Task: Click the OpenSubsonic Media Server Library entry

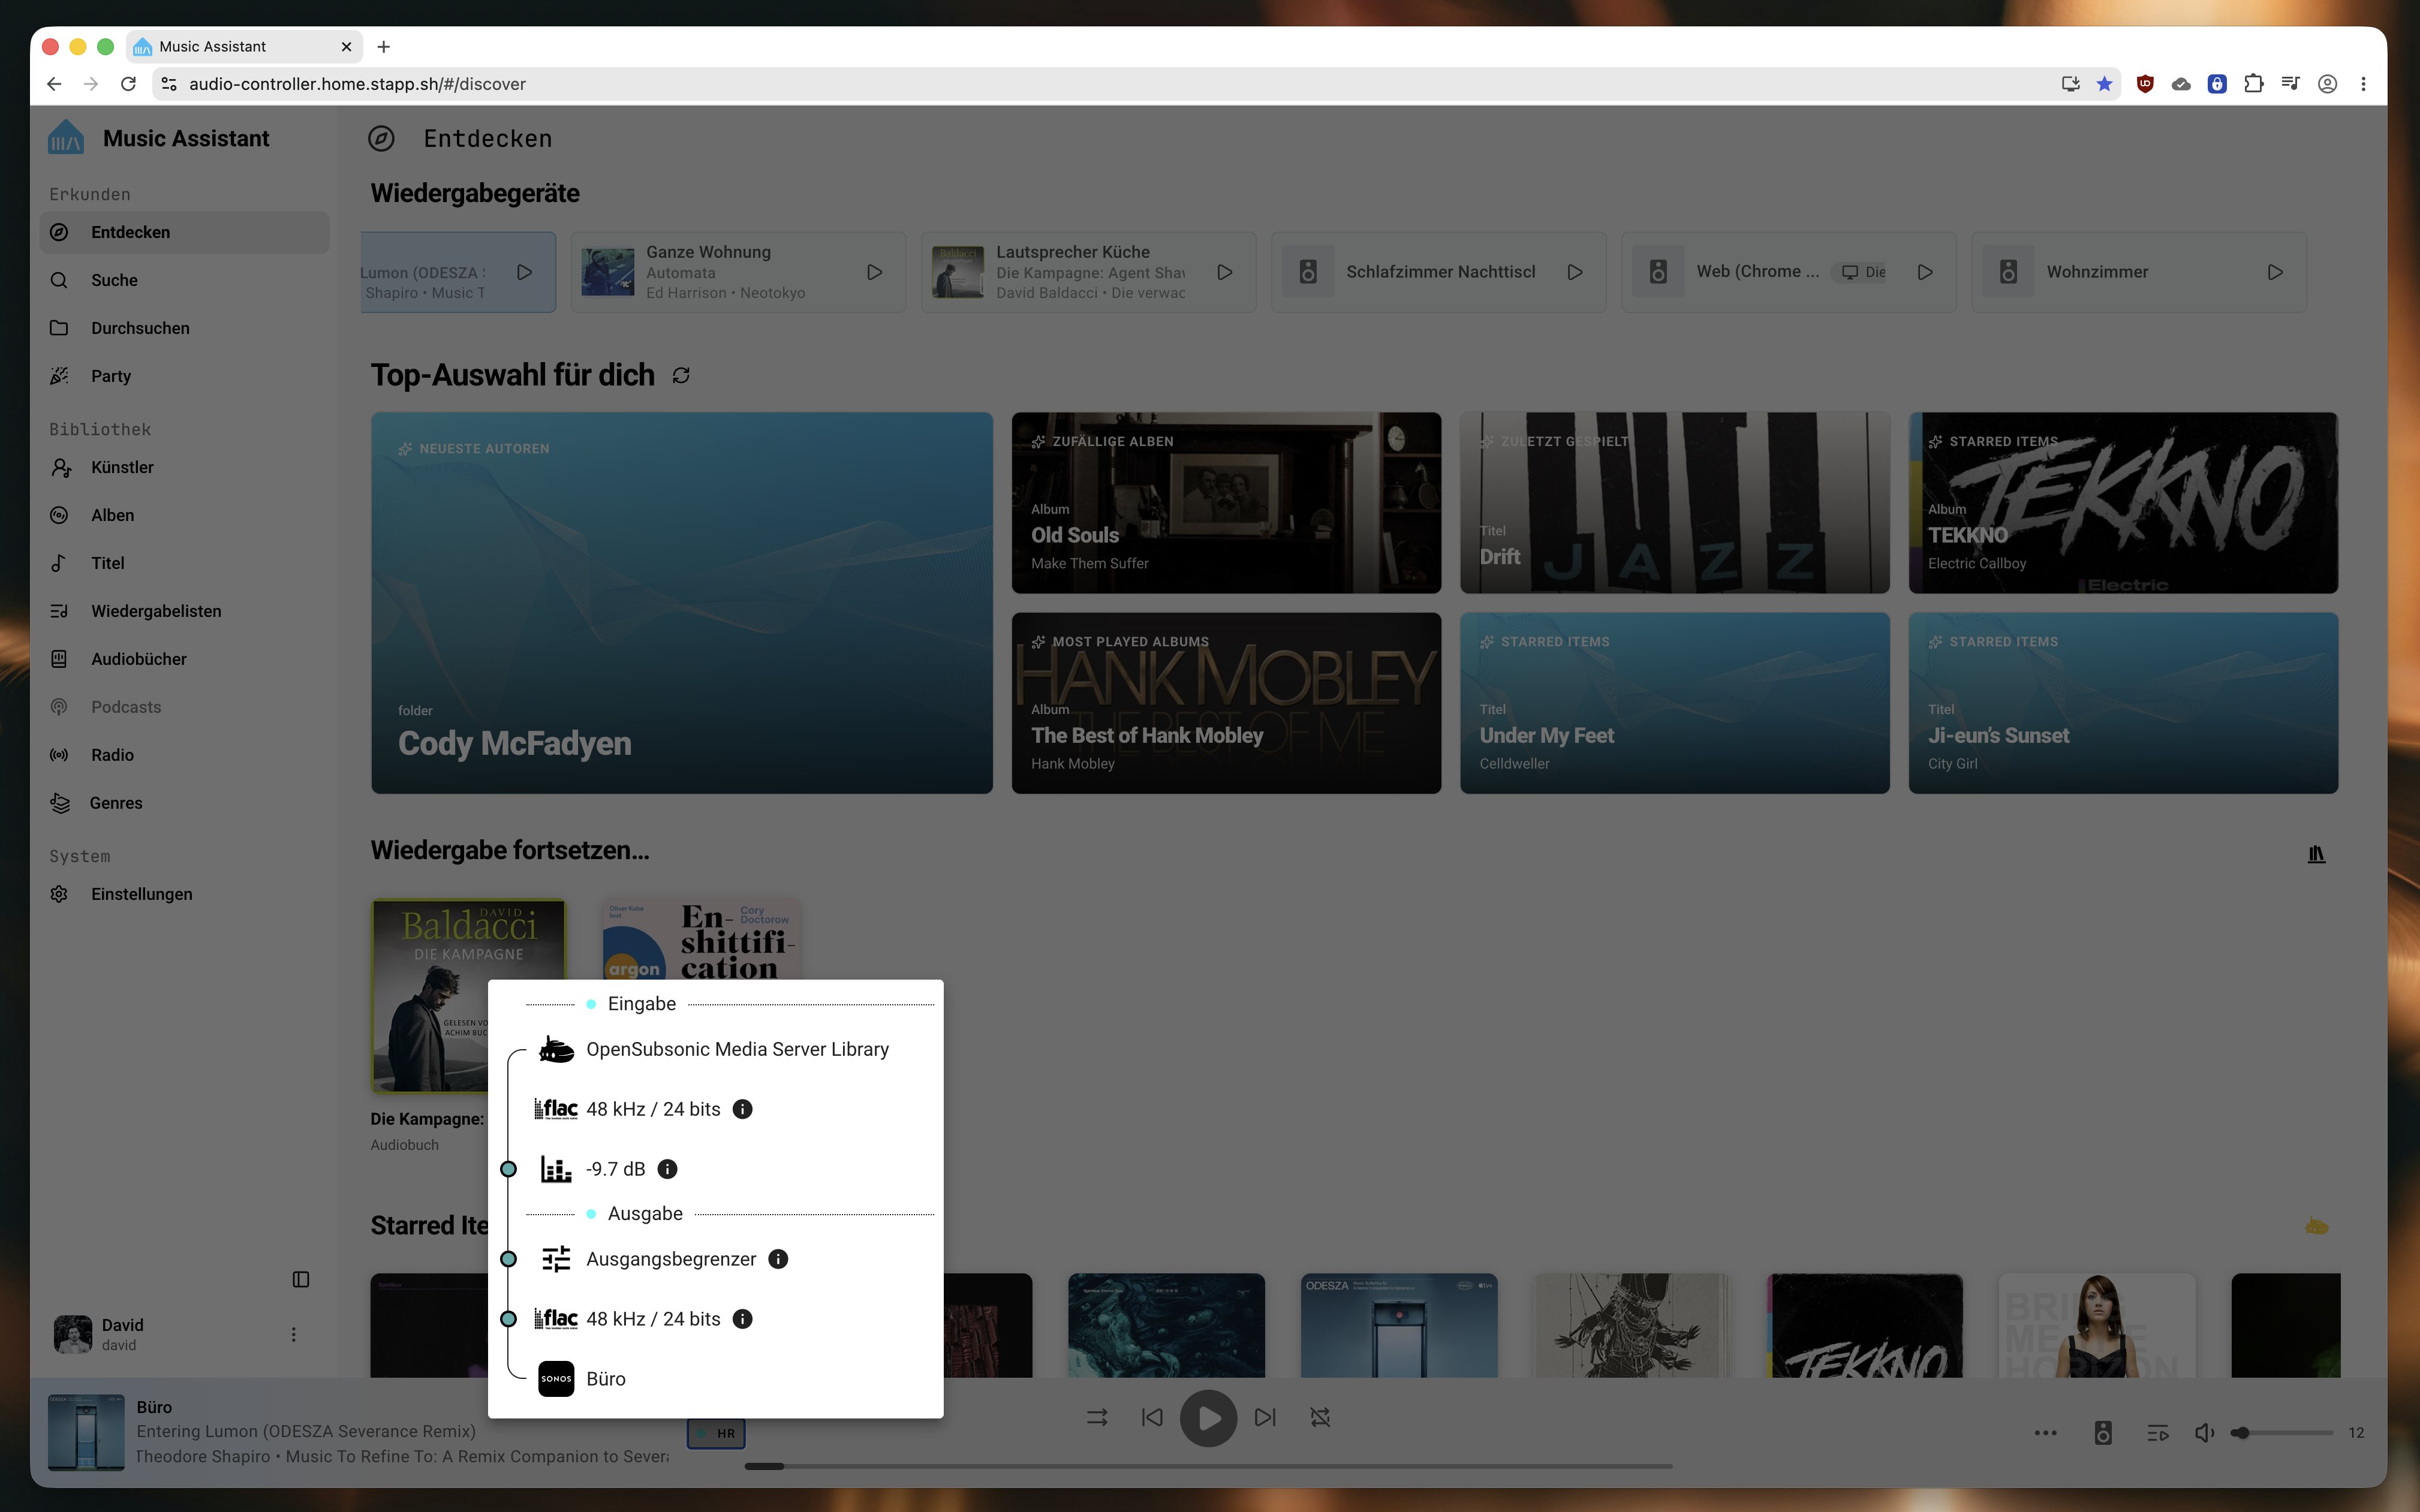Action: coord(714,1049)
